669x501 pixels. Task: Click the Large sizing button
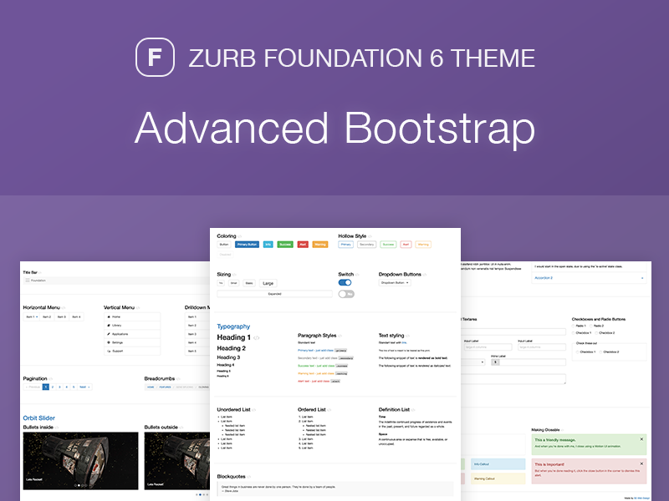click(x=268, y=283)
